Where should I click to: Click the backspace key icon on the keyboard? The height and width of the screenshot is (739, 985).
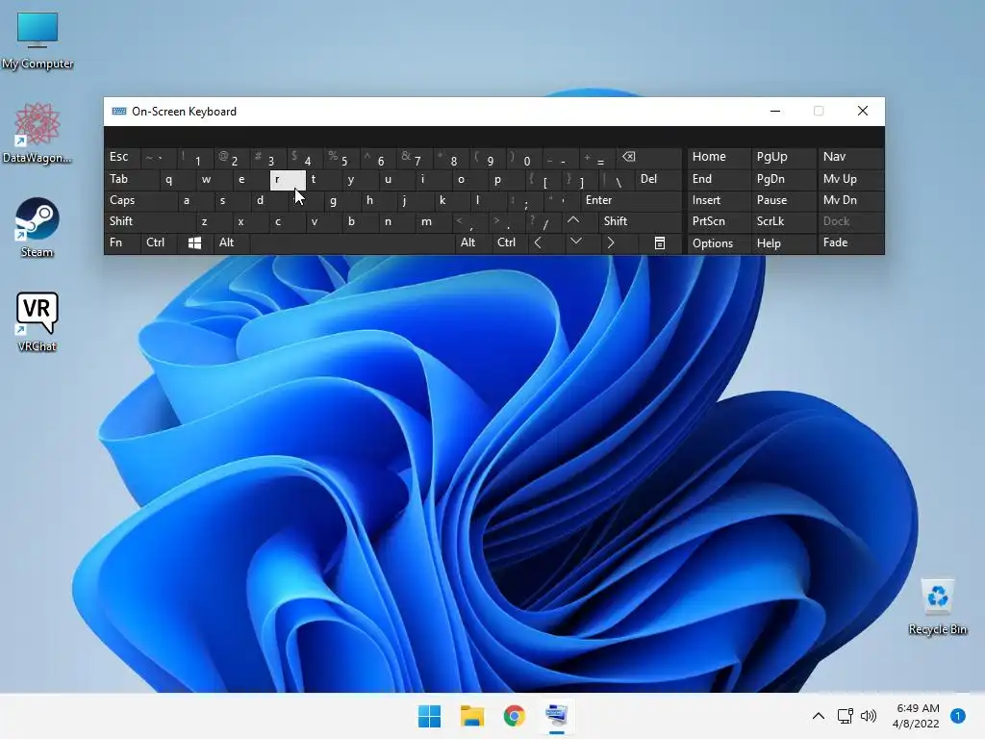click(x=649, y=157)
